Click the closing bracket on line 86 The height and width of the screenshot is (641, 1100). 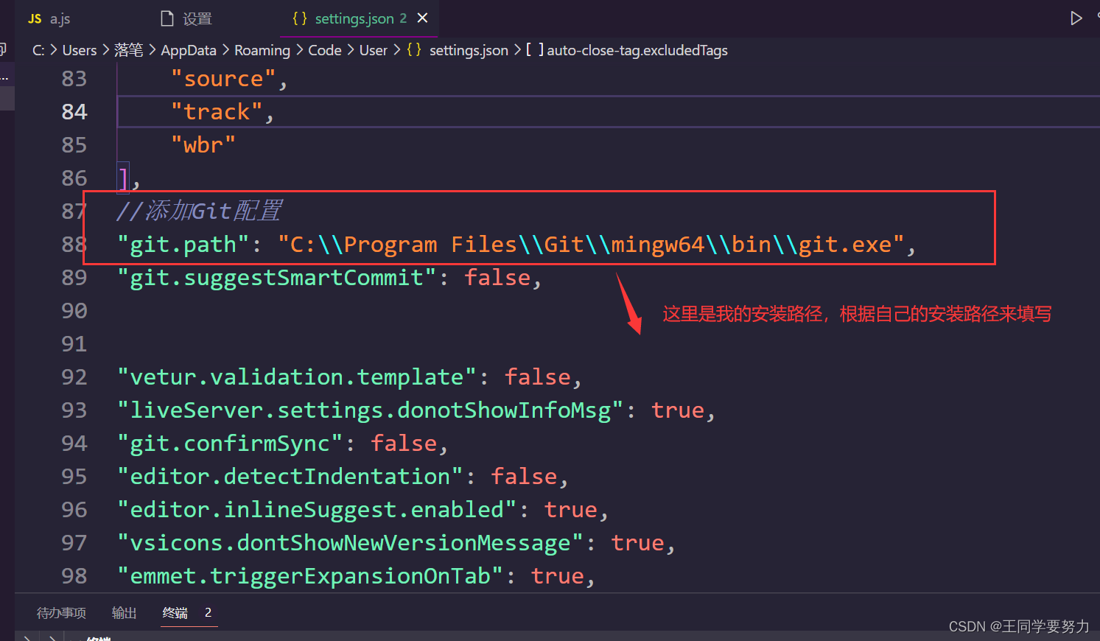123,178
